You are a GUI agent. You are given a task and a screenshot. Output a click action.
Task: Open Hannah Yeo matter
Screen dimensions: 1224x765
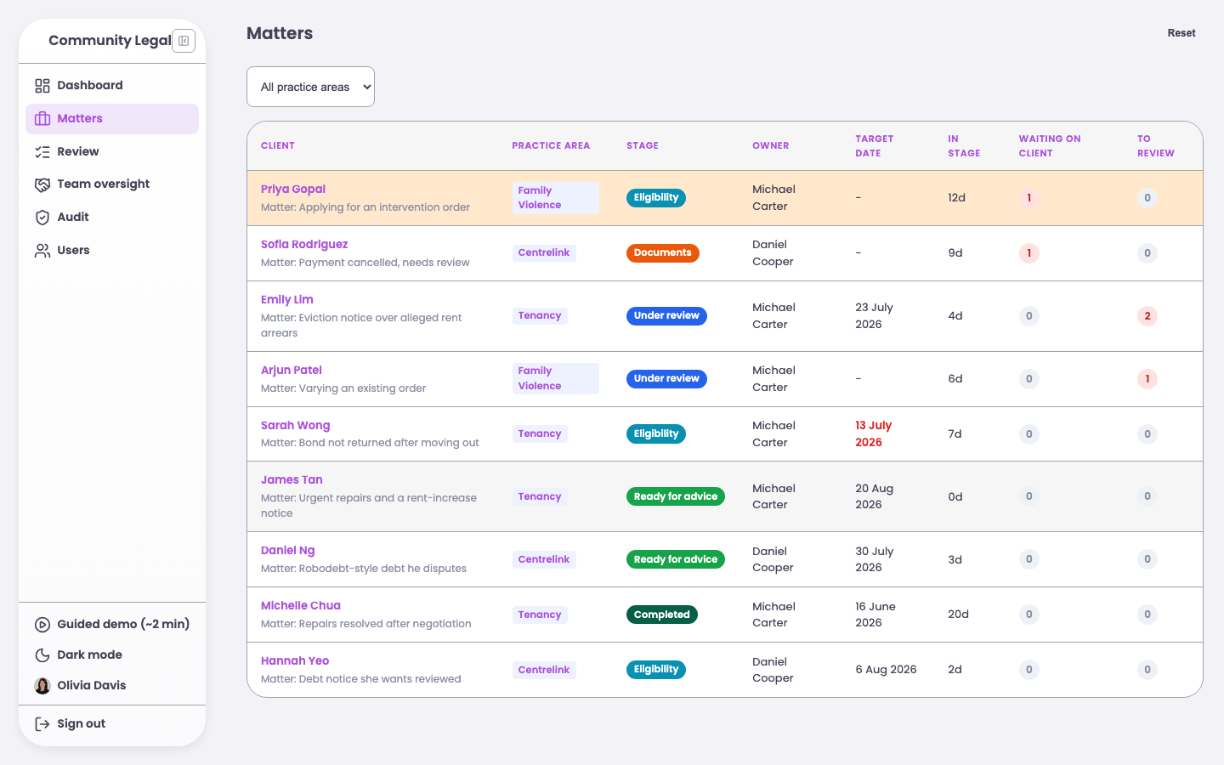point(295,661)
